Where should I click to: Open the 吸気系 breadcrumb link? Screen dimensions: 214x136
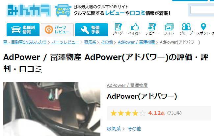[x=90, y=42]
